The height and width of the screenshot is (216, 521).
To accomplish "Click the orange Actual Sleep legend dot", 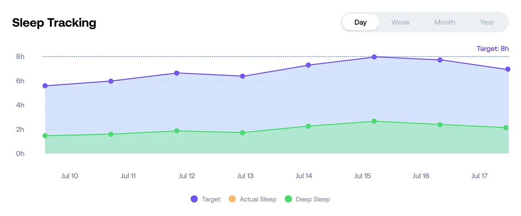I will [232, 199].
